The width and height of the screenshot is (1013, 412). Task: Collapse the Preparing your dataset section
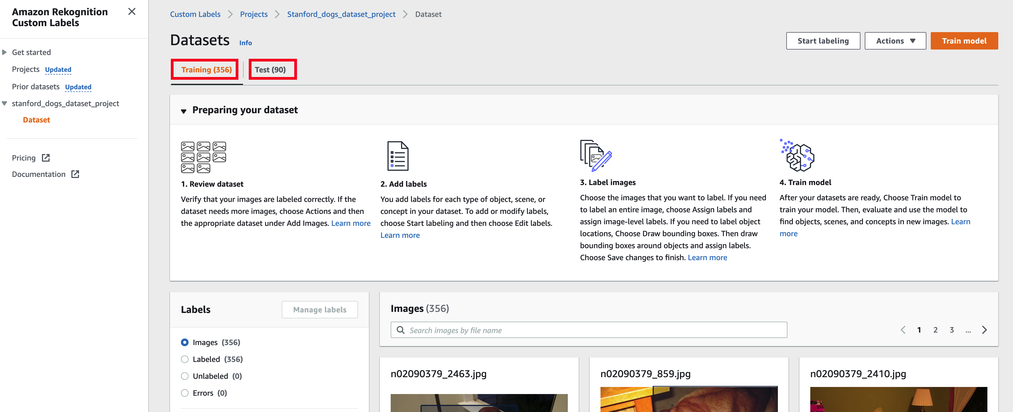[x=183, y=111]
